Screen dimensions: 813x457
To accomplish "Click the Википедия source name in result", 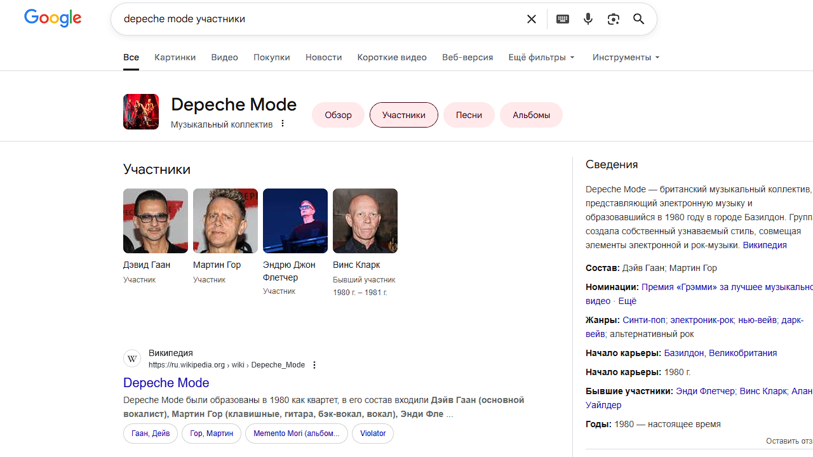I will (171, 353).
